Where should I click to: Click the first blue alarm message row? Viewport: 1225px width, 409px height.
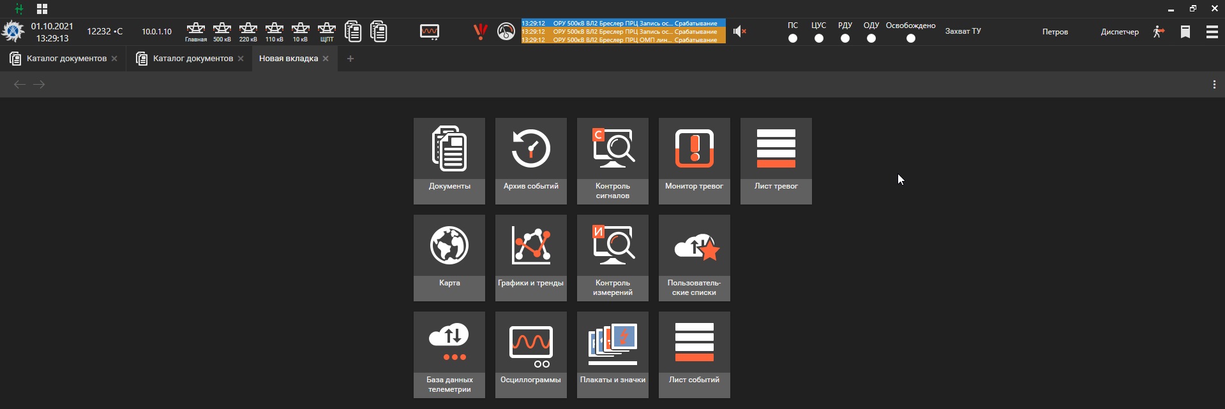click(x=623, y=23)
